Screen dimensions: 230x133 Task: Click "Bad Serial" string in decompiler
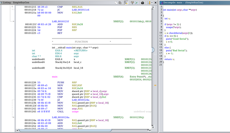pos(179,51)
